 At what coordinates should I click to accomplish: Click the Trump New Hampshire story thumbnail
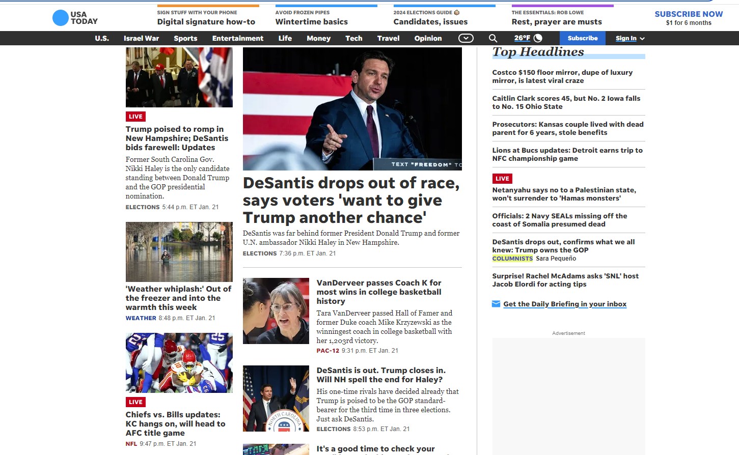179,77
